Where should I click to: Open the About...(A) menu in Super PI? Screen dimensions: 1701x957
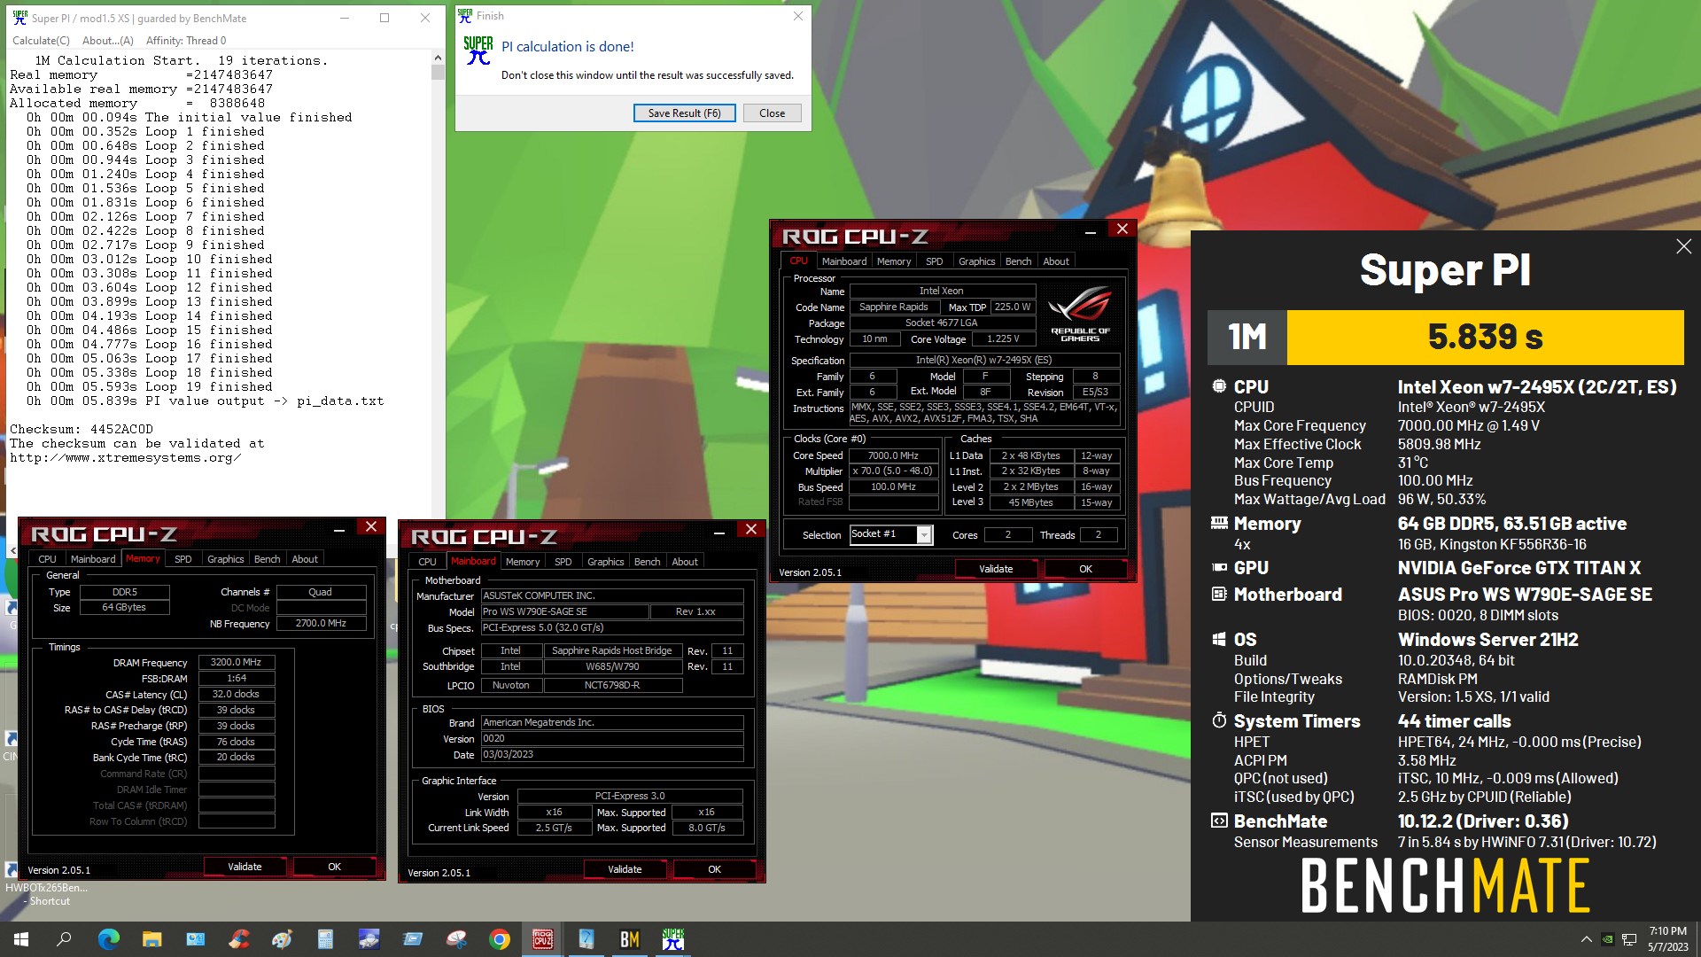108,41
